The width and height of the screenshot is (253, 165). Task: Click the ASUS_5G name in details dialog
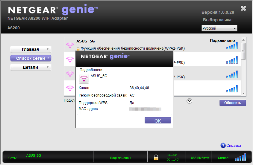coord(99,76)
